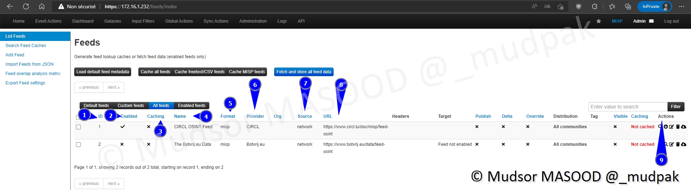Open the envelope messages icon beside Admin
The image size is (691, 190).
[651, 21]
